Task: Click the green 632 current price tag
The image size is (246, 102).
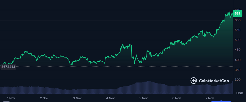Action: 238,13
